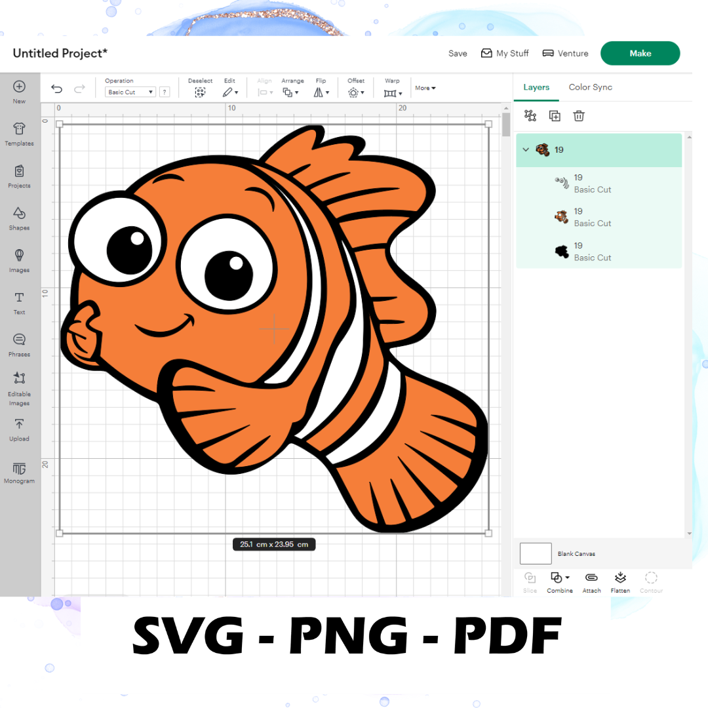Open My Stuff
Viewport: 708px width, 708px height.
(x=505, y=53)
